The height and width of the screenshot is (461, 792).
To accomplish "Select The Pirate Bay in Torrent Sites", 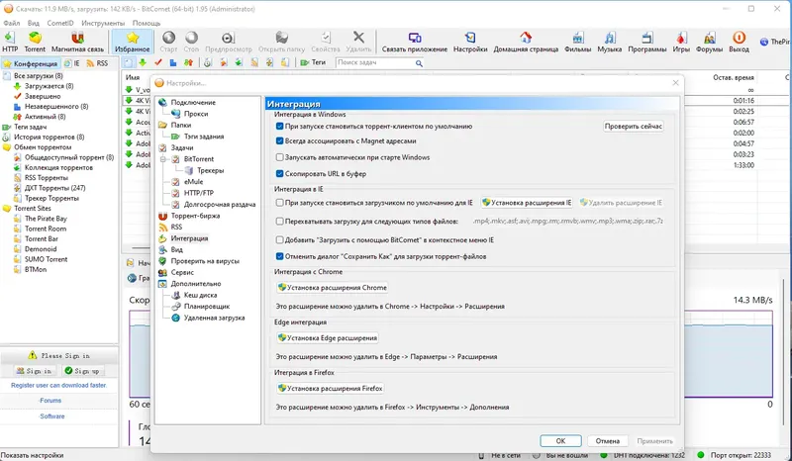I will (46, 219).
